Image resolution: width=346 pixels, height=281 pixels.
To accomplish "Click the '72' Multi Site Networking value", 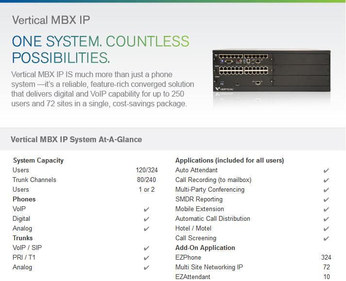I will tap(327, 267).
